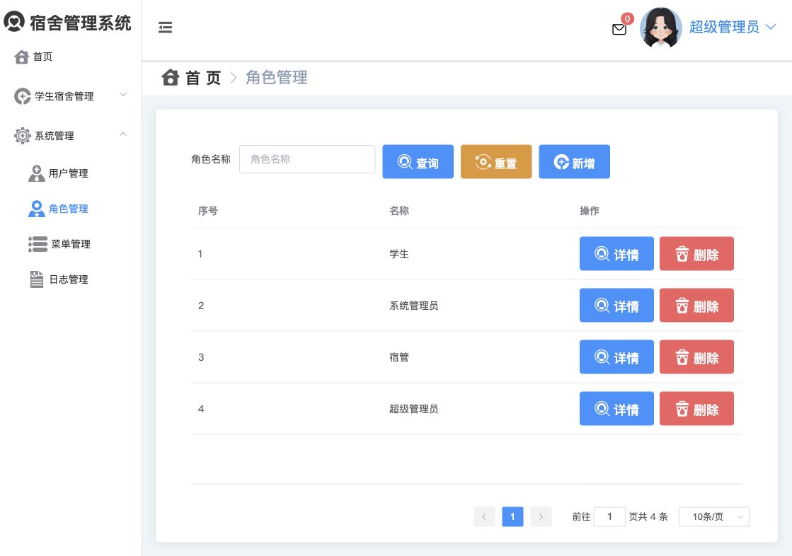The image size is (792, 556).
Task: Click the 学生 name cell
Action: (x=399, y=254)
